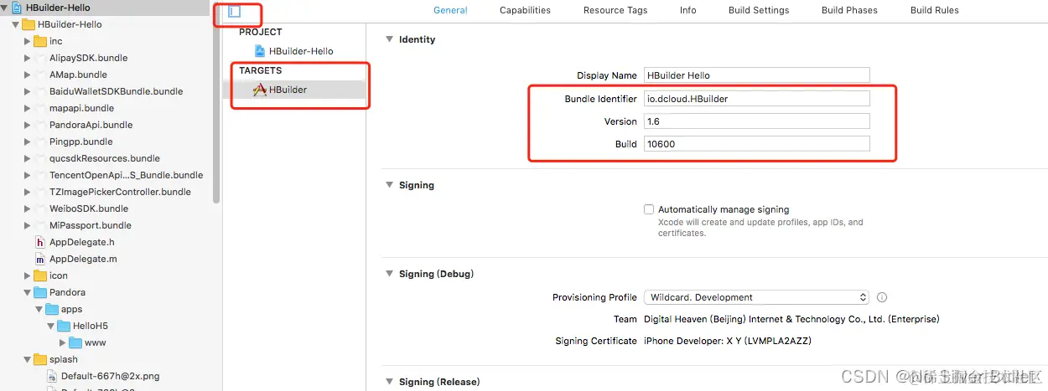Collapse the Signing (Debug) section
The image size is (1048, 391).
(x=388, y=274)
